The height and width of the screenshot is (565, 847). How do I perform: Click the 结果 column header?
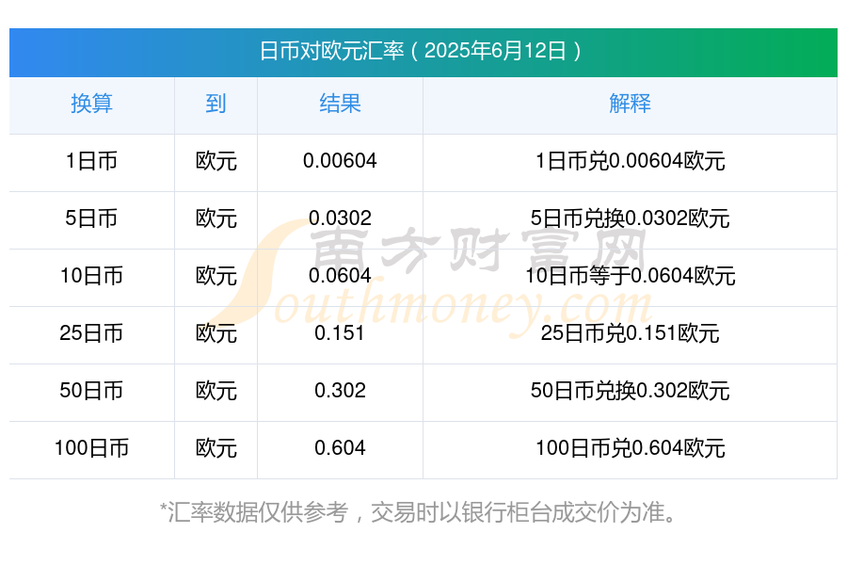coord(340,104)
